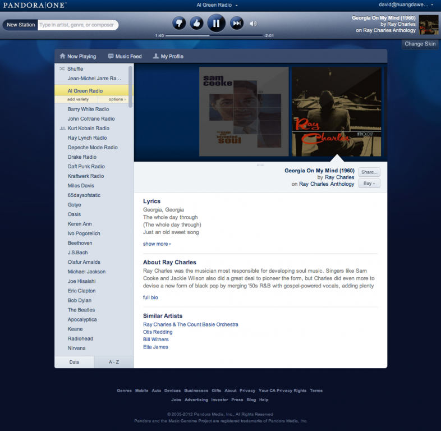The image size is (441, 431).
Task: Click Ray Charles artist link in song panel
Action: (x=339, y=177)
